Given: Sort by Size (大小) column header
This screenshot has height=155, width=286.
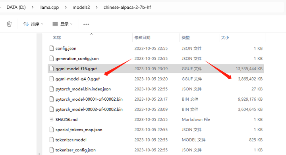Looking at the screenshot, I should (225, 38).
